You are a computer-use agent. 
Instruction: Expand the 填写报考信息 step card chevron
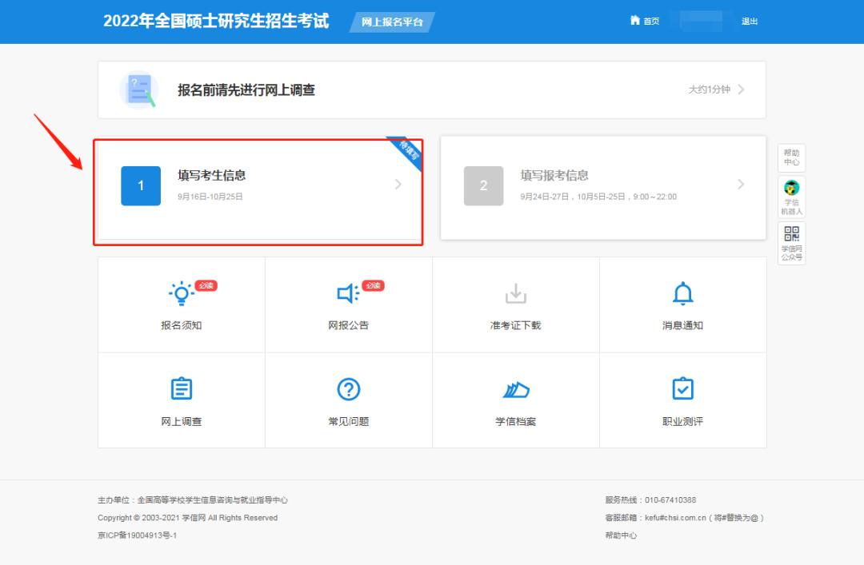[741, 184]
